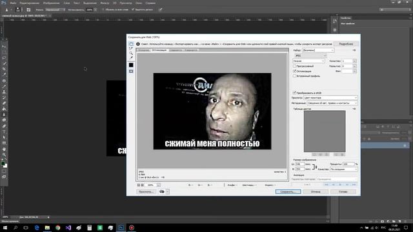Open the brush panel icon in options bar
Image resolution: width=413 pixels, height=232 pixels.
pos(28,10)
